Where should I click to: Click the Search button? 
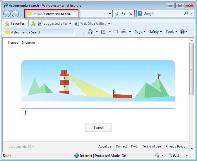tap(98, 128)
